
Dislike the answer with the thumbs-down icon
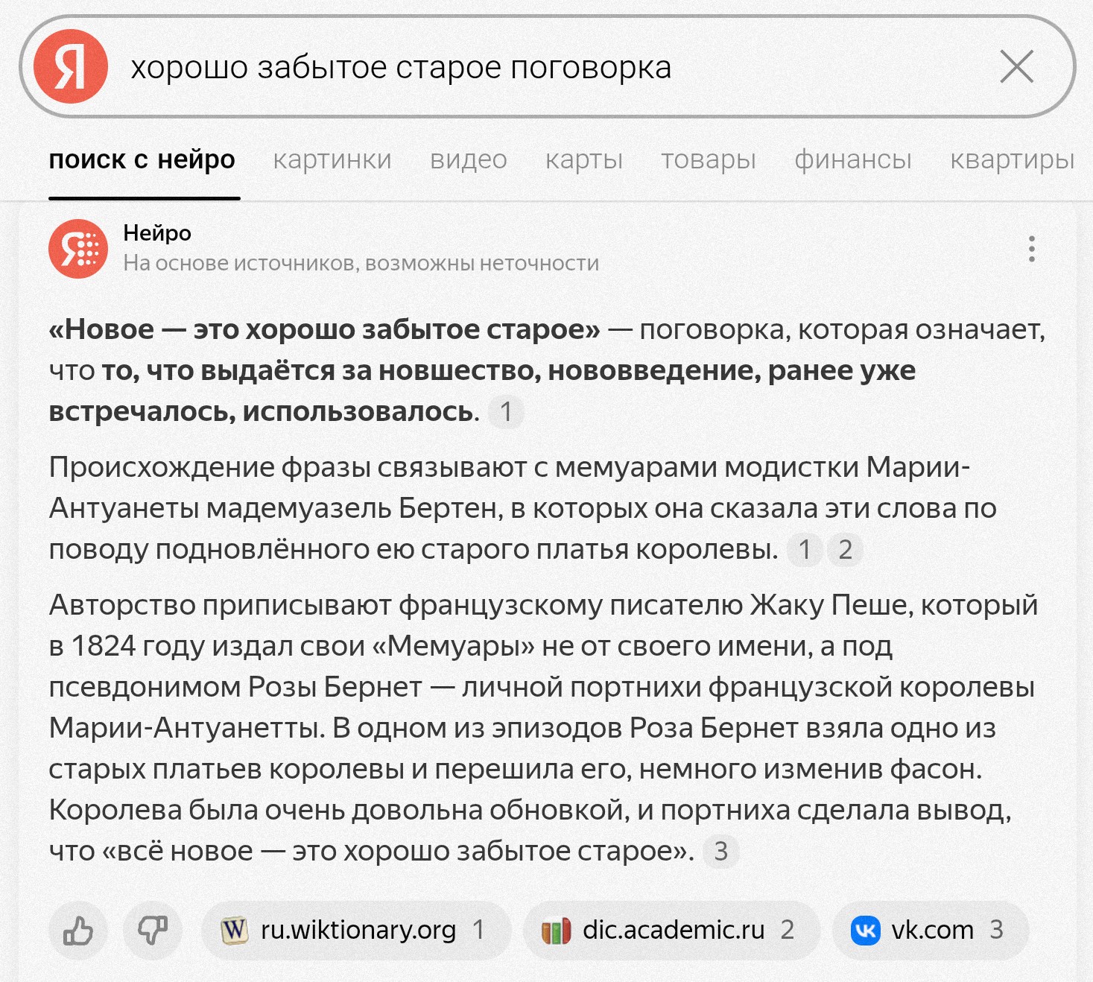click(153, 931)
